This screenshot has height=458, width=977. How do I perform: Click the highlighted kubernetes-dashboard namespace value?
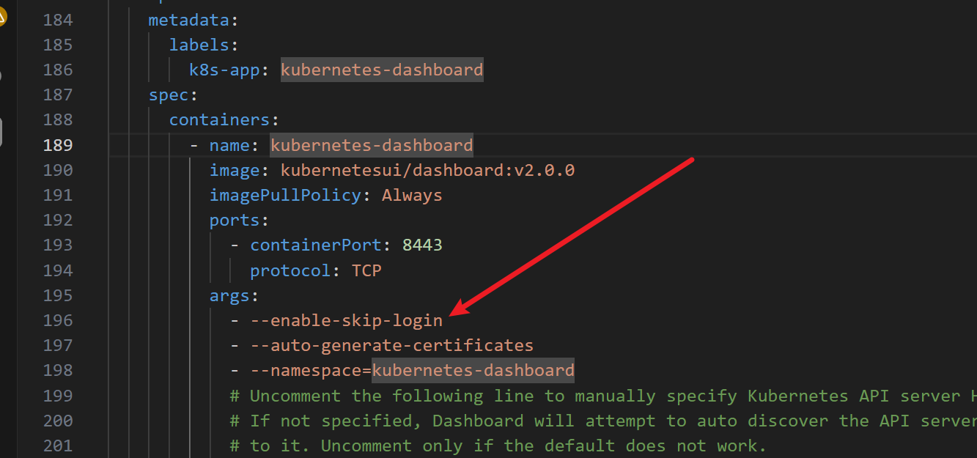click(x=473, y=371)
